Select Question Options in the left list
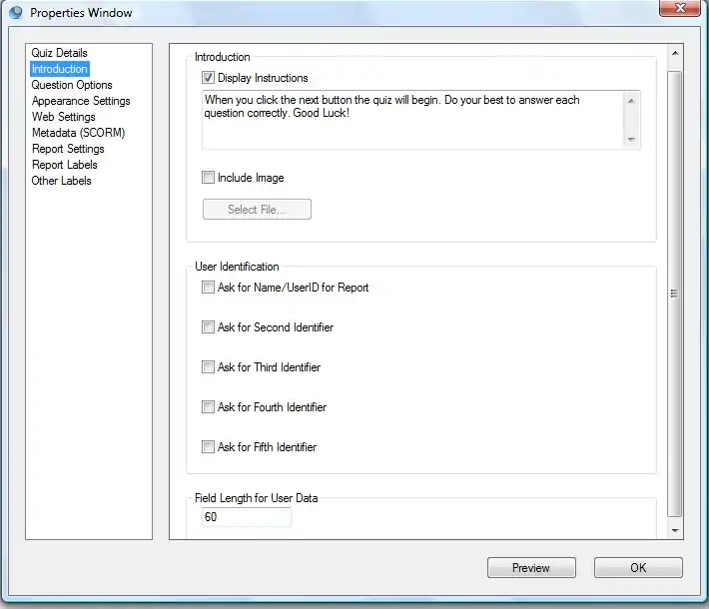 coord(72,85)
